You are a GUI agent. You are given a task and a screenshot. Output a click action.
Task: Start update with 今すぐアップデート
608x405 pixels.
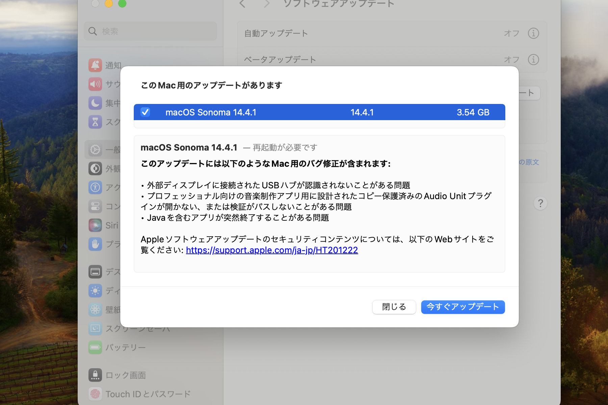[x=462, y=307]
